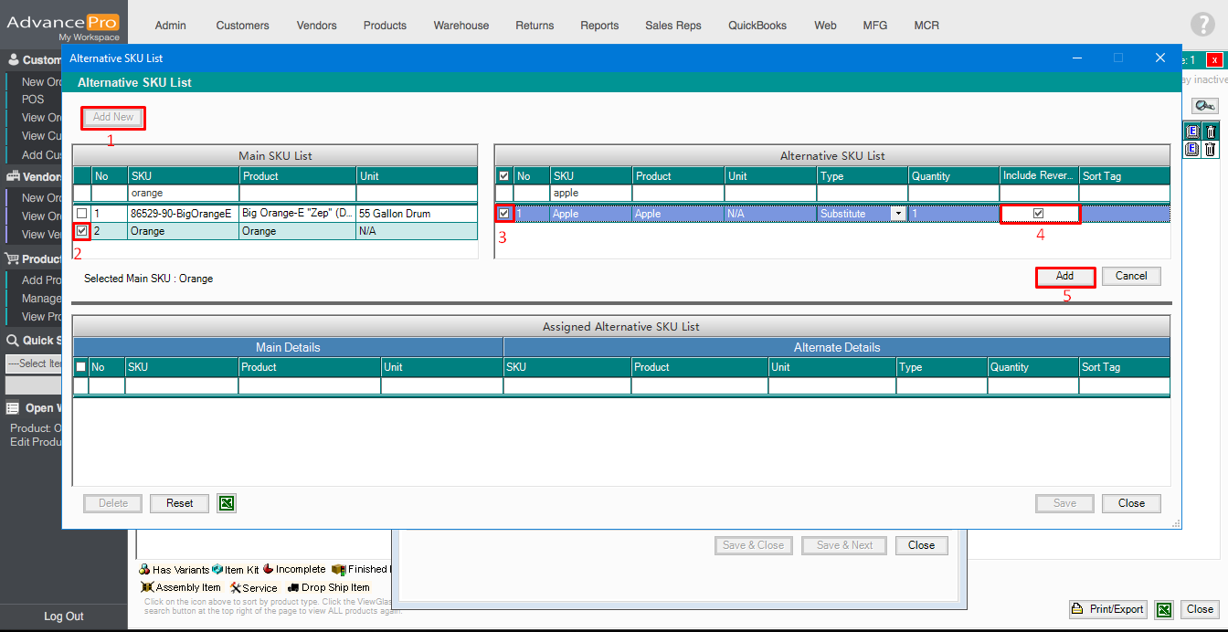Screen dimensions: 1228x632
Task: Click the Reset button
Action: [x=179, y=503]
